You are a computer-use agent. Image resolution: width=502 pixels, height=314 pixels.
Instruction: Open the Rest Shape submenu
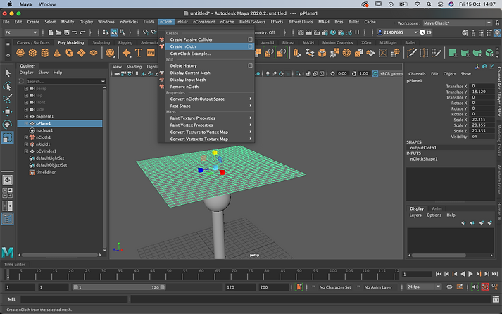[210, 106]
